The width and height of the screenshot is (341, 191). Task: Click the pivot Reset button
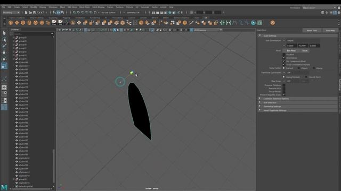pyautogui.click(x=305, y=51)
